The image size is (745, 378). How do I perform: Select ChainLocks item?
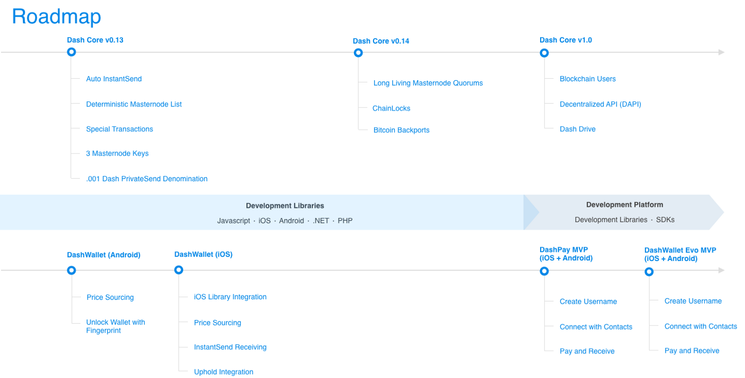point(392,108)
